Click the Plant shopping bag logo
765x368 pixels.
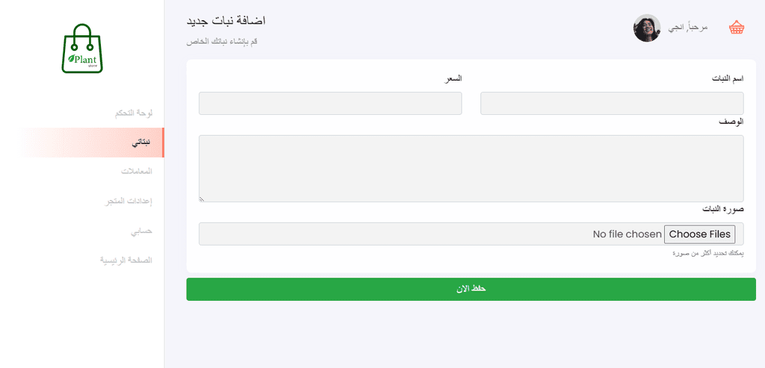tap(82, 49)
